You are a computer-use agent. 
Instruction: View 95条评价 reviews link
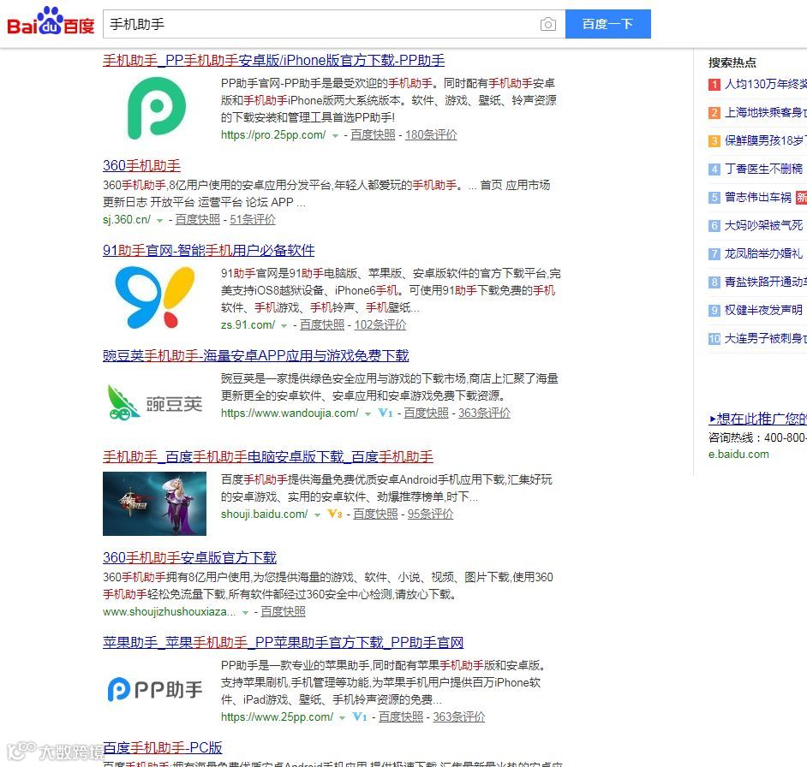pos(430,514)
